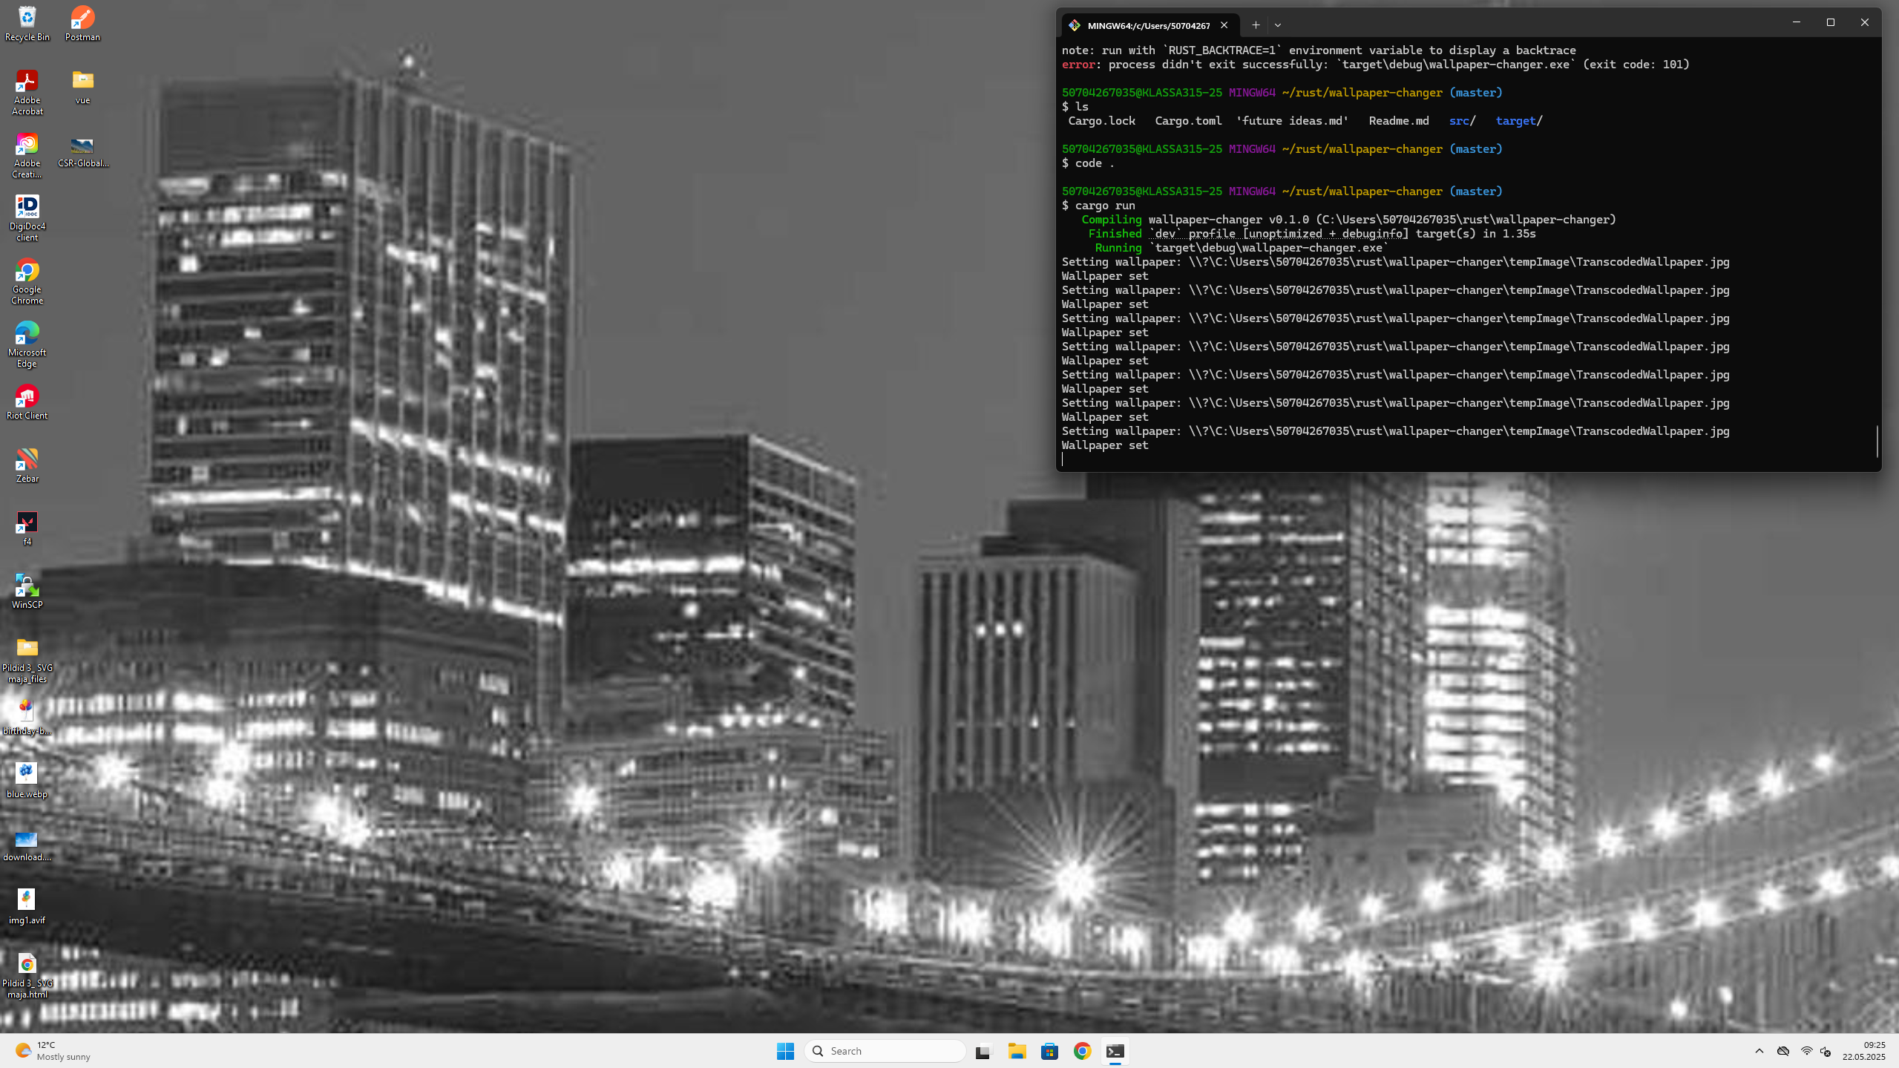This screenshot has width=1899, height=1068.
Task: Launch Adobe Acrobat
Action: [x=27, y=80]
